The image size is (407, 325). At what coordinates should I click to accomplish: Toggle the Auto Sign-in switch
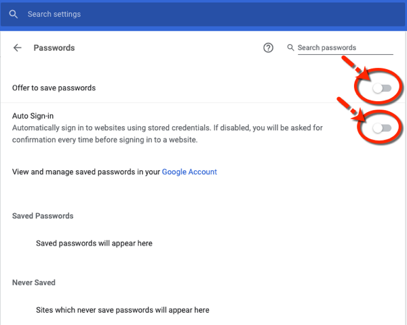coord(381,128)
